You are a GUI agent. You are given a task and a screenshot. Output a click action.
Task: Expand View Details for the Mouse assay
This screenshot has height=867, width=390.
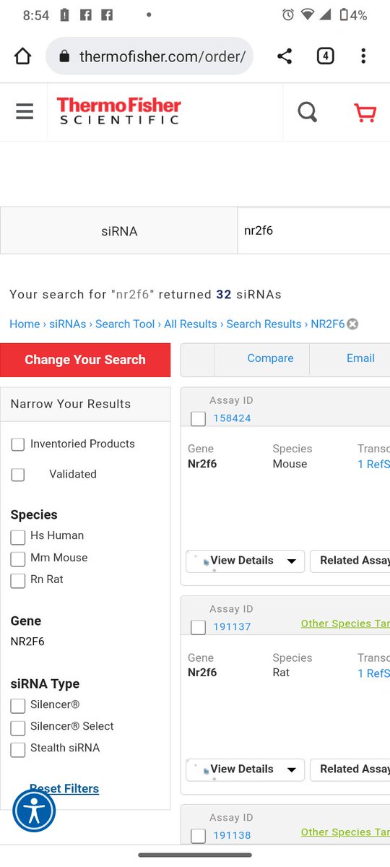[x=246, y=561]
